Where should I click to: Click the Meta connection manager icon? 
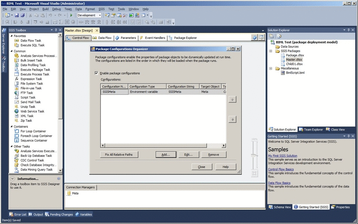coord(69,193)
